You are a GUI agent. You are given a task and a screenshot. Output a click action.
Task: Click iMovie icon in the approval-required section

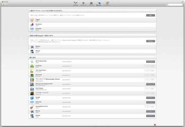click(x=32, y=47)
